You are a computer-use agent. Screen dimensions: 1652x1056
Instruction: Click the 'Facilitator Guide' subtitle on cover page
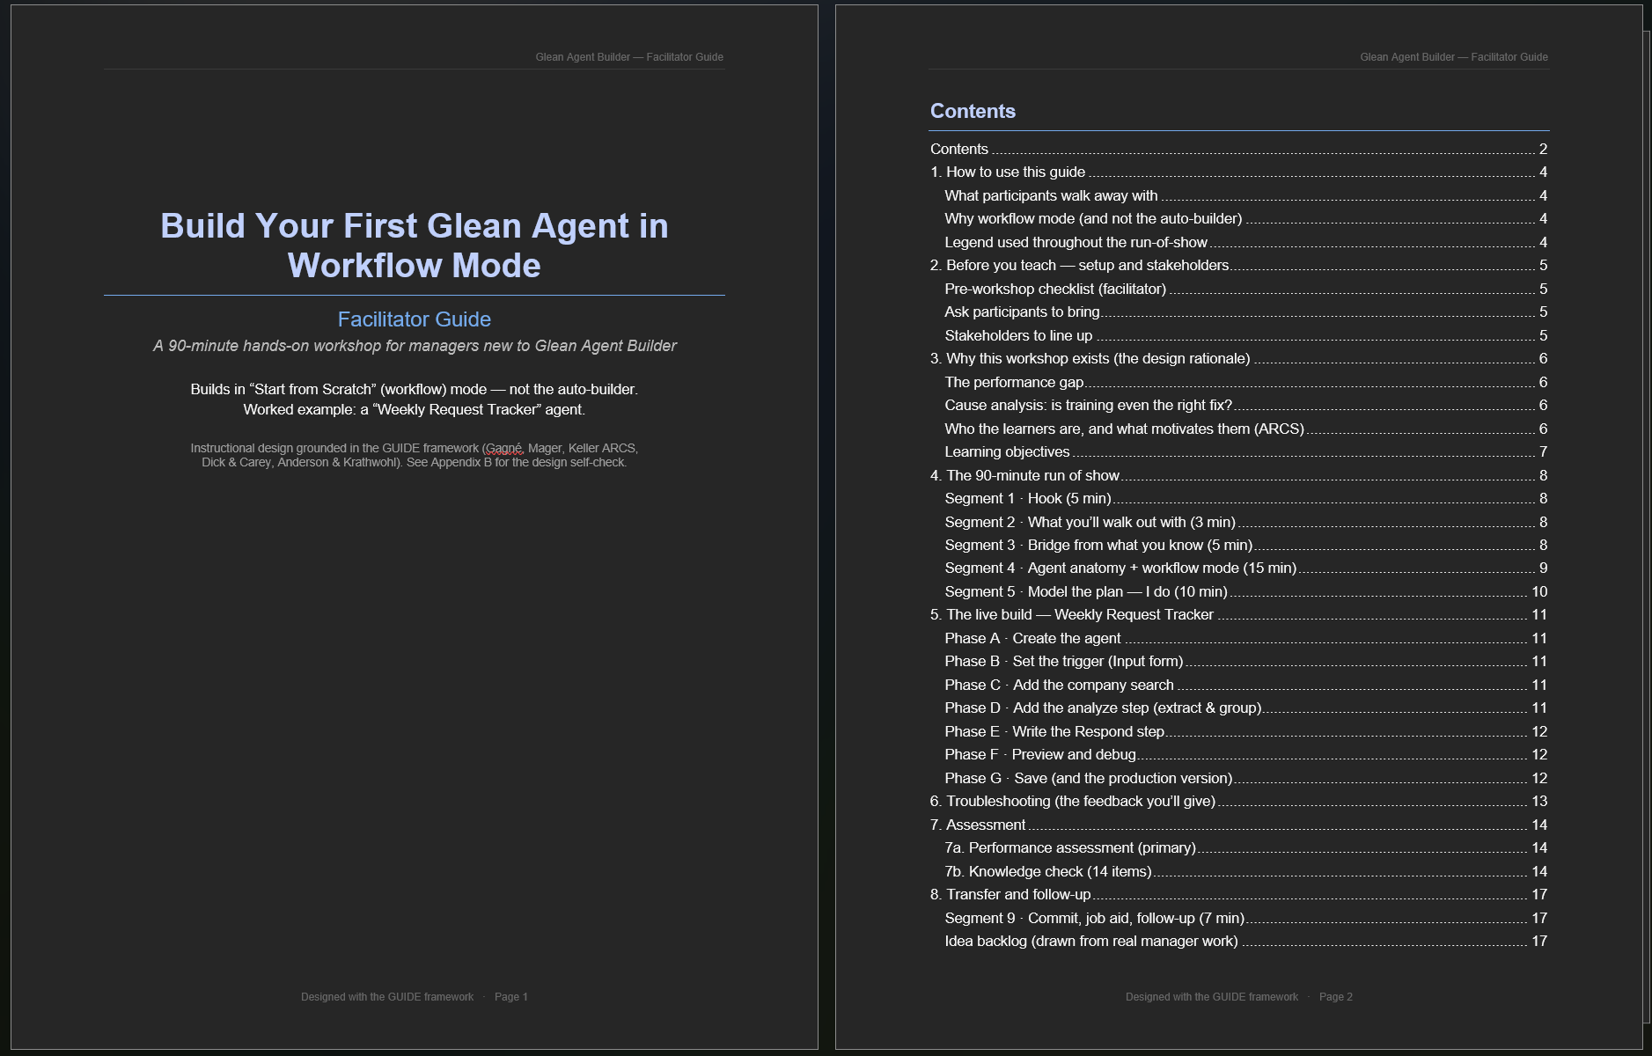coord(415,319)
